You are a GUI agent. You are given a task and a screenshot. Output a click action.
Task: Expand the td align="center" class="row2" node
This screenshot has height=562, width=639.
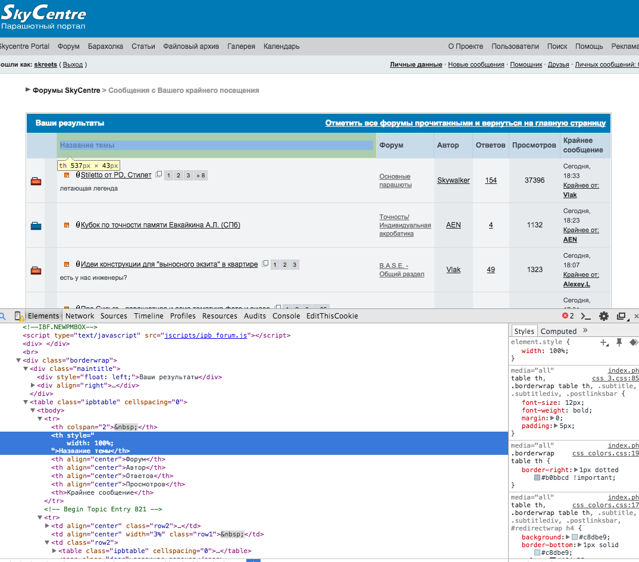coord(47,526)
